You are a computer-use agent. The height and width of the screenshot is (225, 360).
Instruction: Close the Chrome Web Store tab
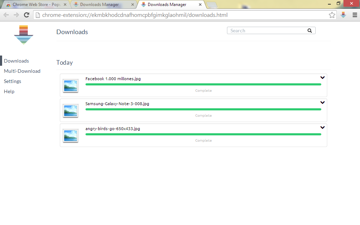65,5
